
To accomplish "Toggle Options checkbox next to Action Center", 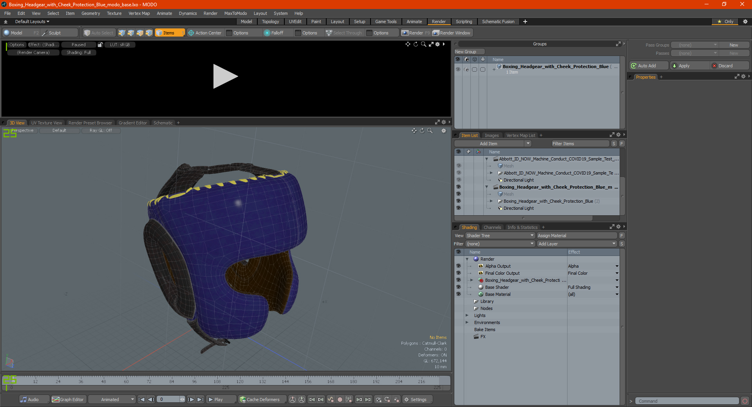I will pyautogui.click(x=230, y=33).
